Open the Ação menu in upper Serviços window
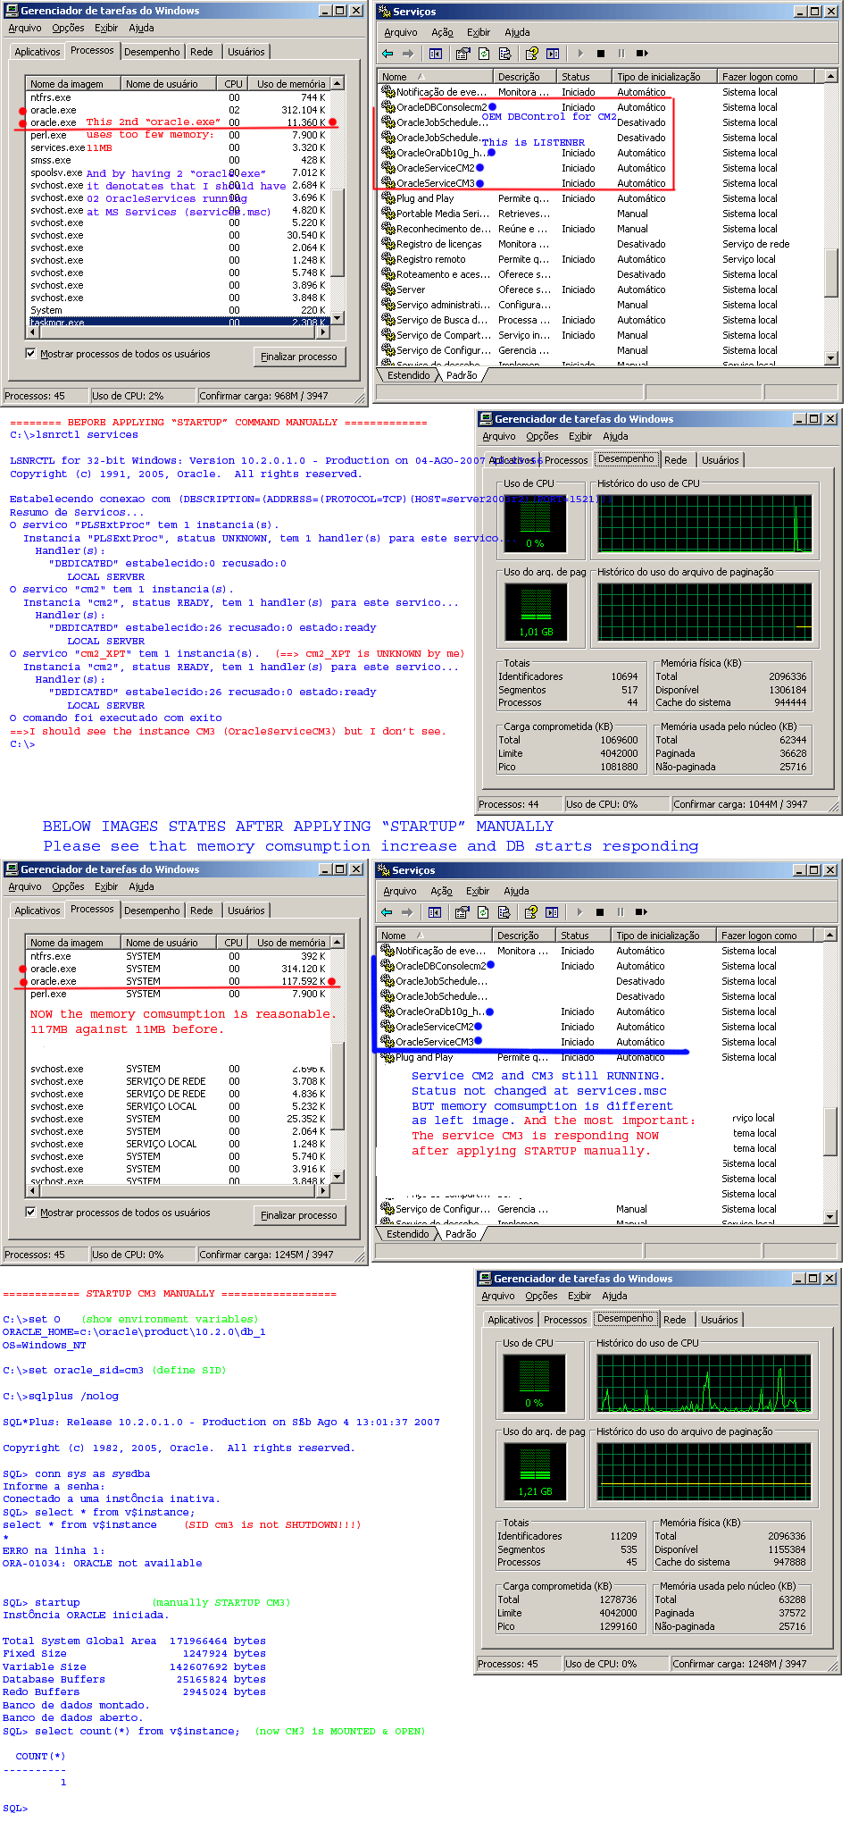850x1830 pixels. (x=442, y=32)
